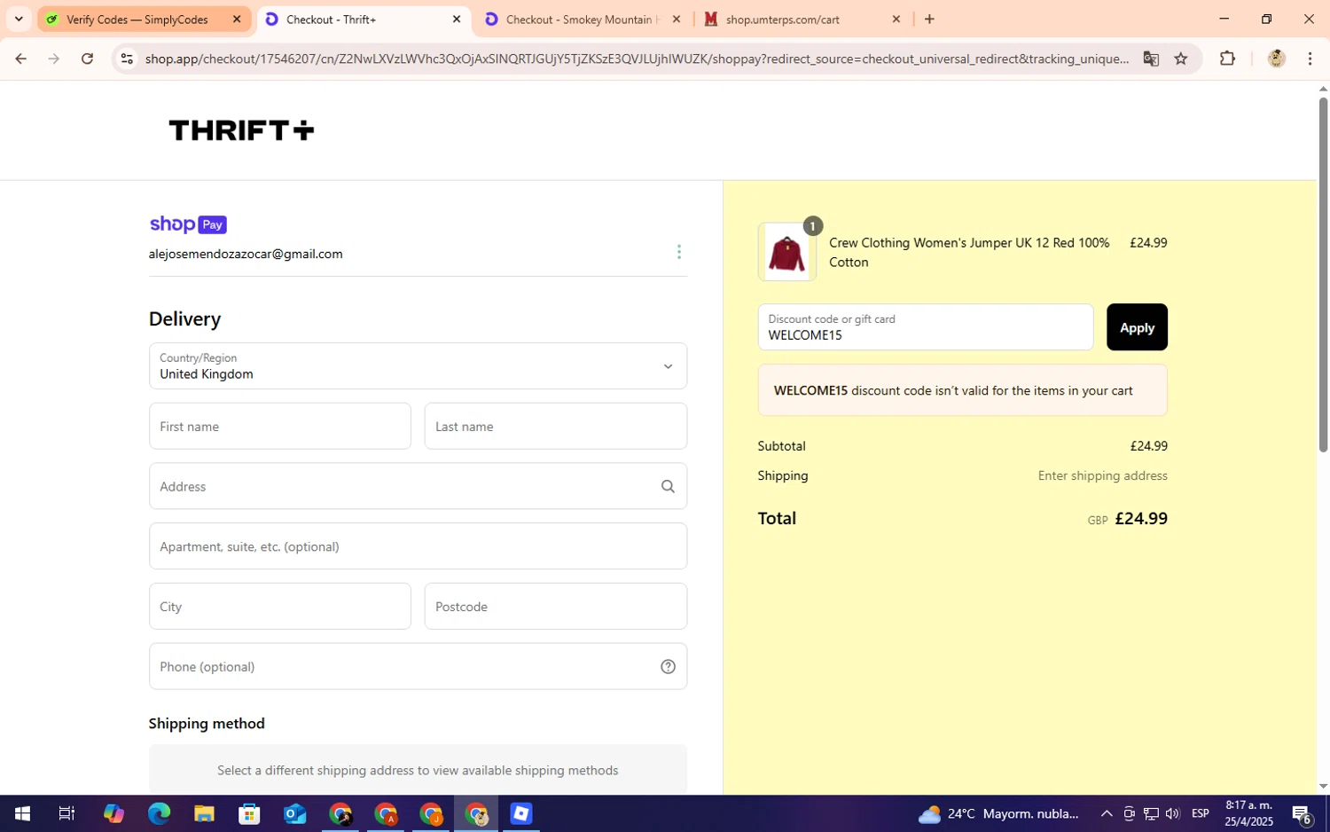The width and height of the screenshot is (1330, 832).
Task: Click the THRIFT+ store logo
Action: pyautogui.click(x=241, y=130)
